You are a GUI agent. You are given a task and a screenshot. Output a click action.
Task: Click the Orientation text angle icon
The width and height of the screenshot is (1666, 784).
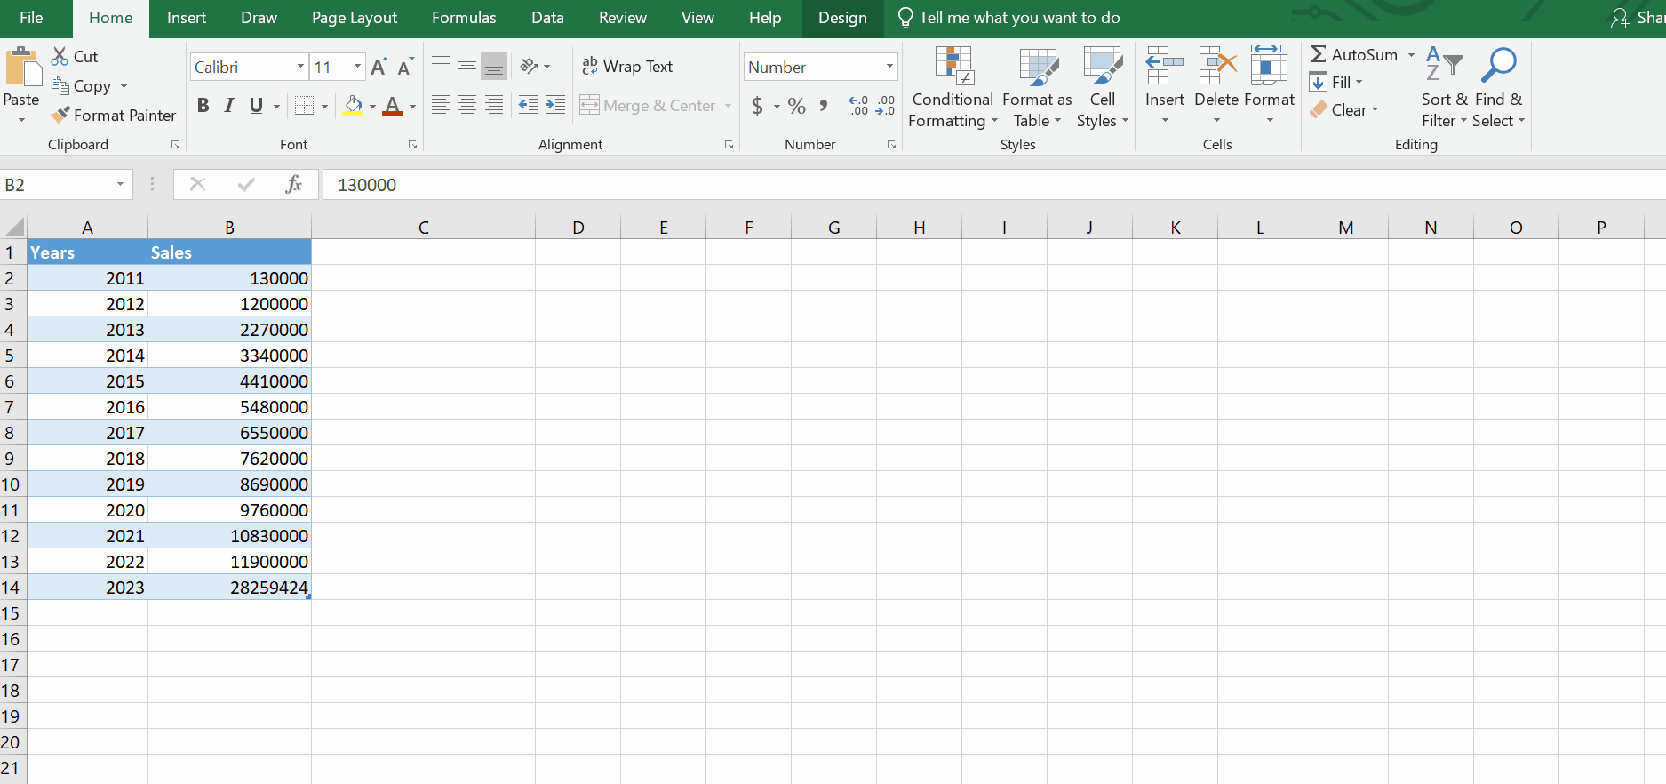click(529, 66)
